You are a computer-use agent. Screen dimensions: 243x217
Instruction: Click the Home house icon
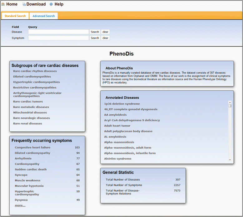click(x=3, y=4)
